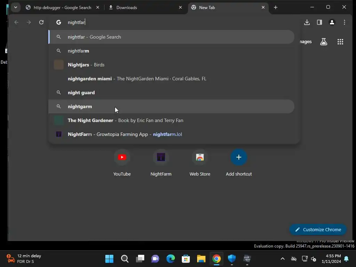Choose the 'nightgarm' suggestion
The height and width of the screenshot is (267, 356).
click(x=171, y=106)
